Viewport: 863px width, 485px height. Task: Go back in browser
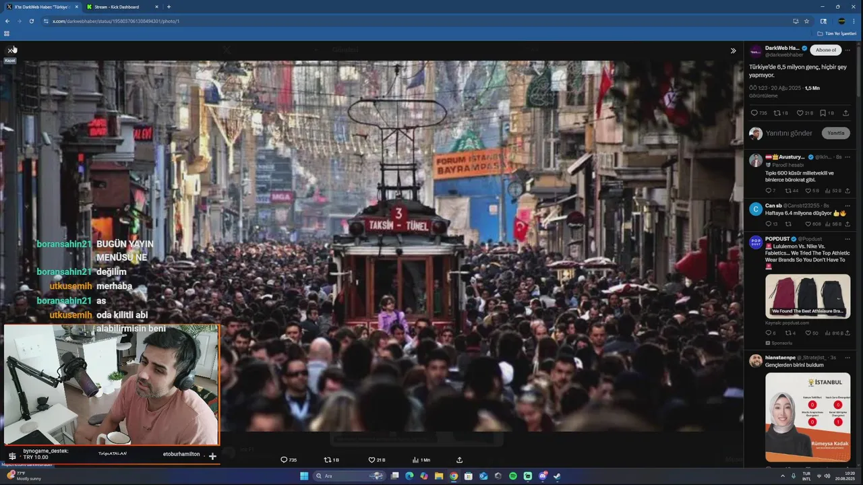click(7, 21)
